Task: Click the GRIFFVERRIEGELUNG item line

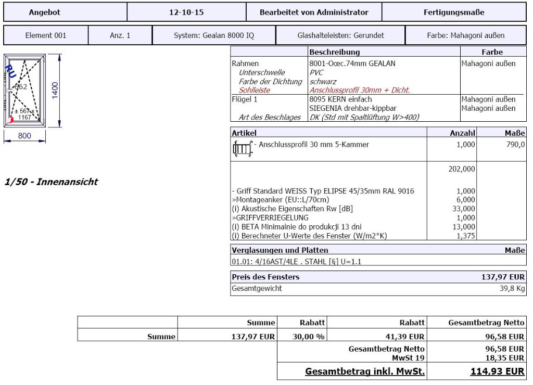Action: (270, 217)
